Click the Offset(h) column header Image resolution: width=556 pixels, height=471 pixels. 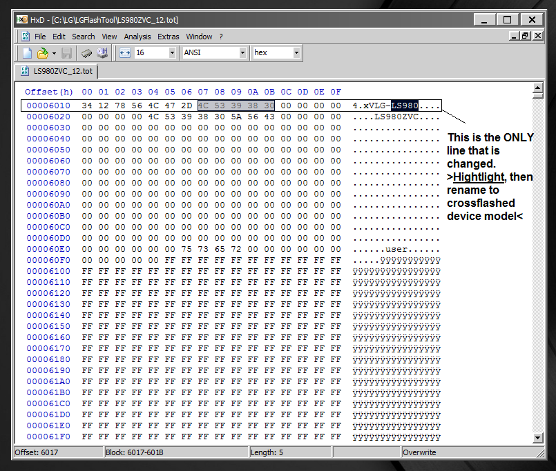pyautogui.click(x=49, y=92)
